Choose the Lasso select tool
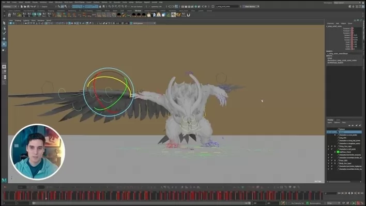The height and width of the screenshot is (206, 366). 4,28
